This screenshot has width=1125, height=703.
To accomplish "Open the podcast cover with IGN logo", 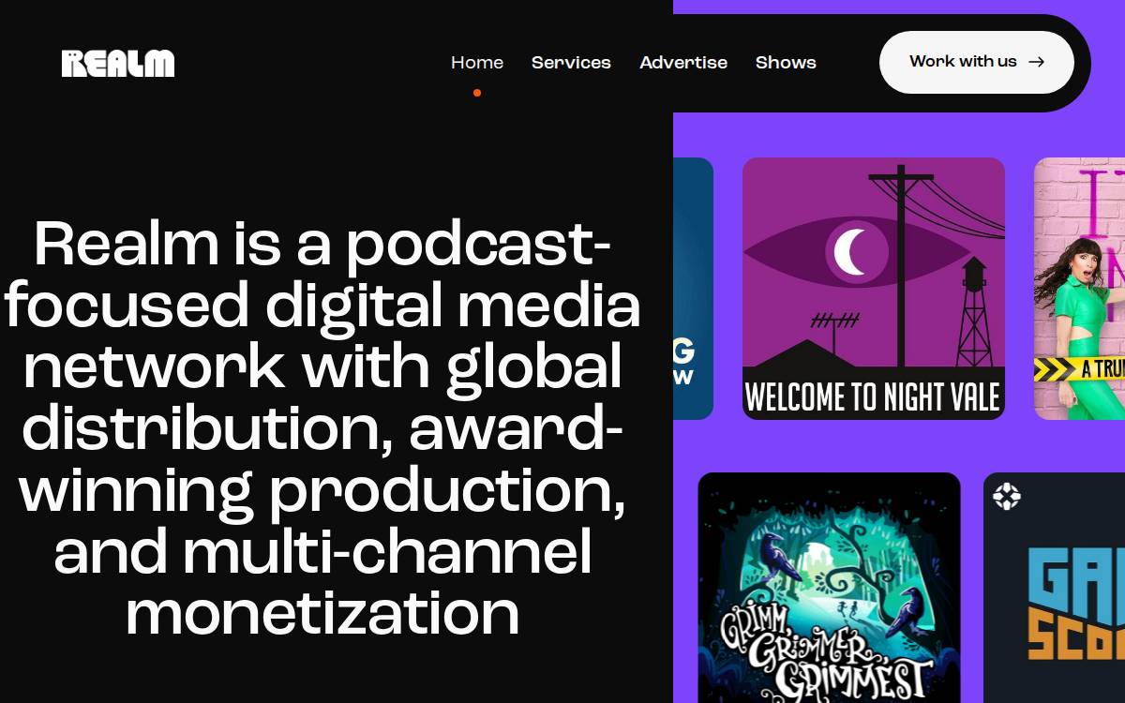I will [x=1055, y=588].
